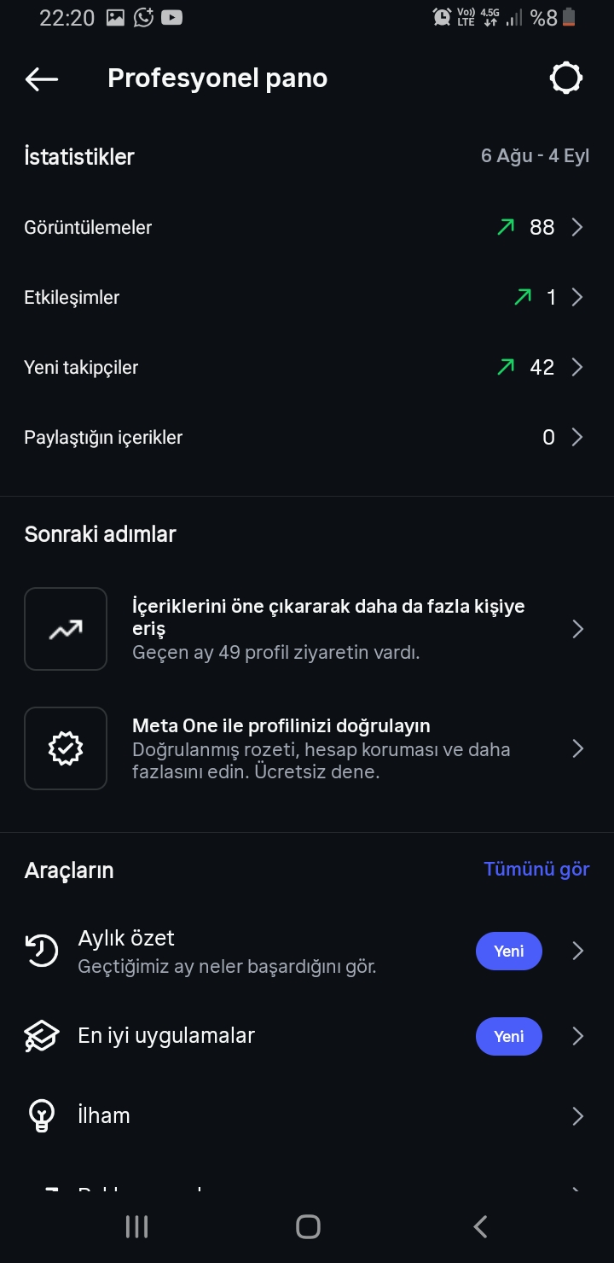Open settings via the gear icon
The height and width of the screenshot is (1263, 614).
(x=566, y=79)
